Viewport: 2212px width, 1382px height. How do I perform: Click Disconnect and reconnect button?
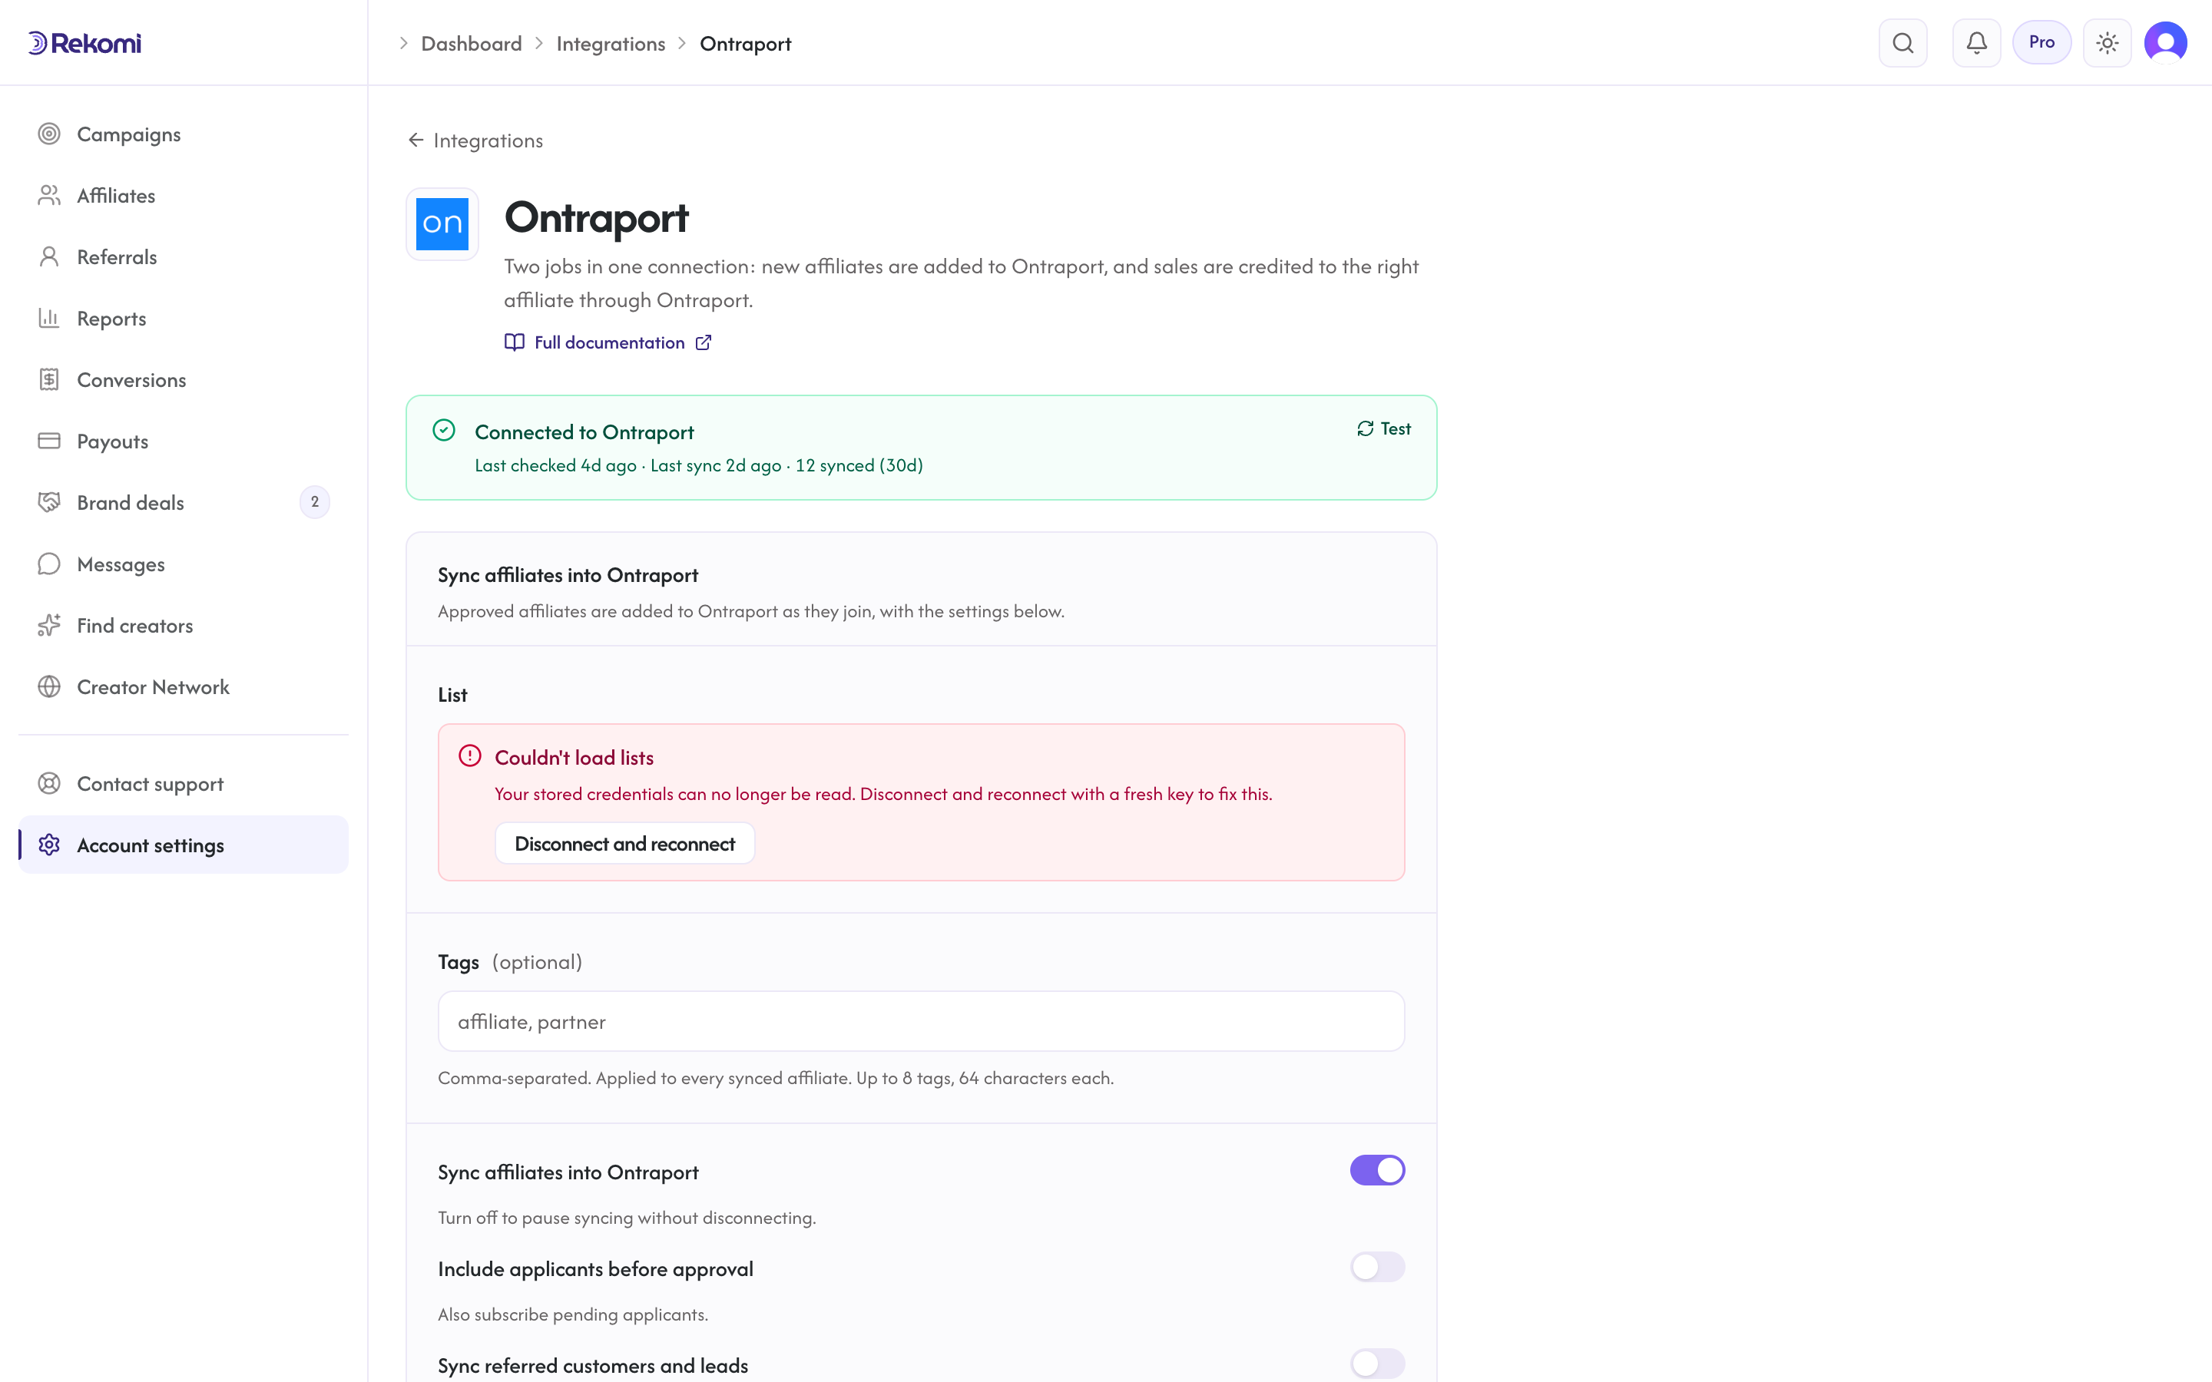625,843
